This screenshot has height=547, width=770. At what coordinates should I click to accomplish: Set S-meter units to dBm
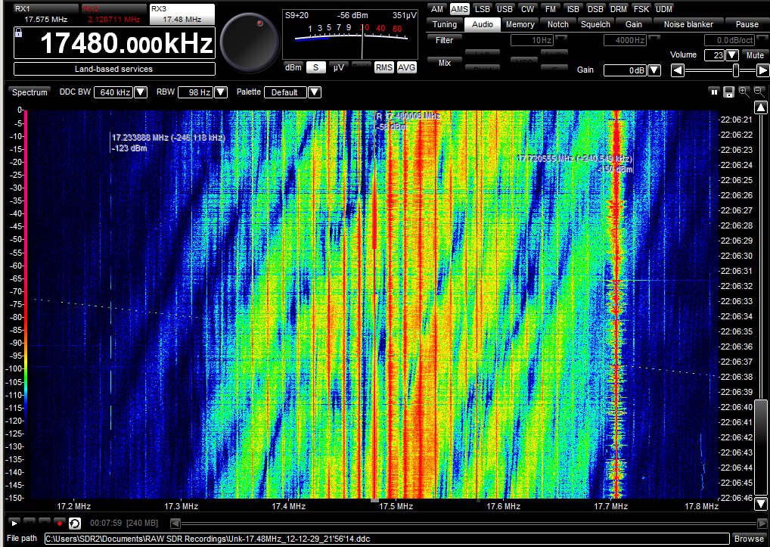coord(293,67)
